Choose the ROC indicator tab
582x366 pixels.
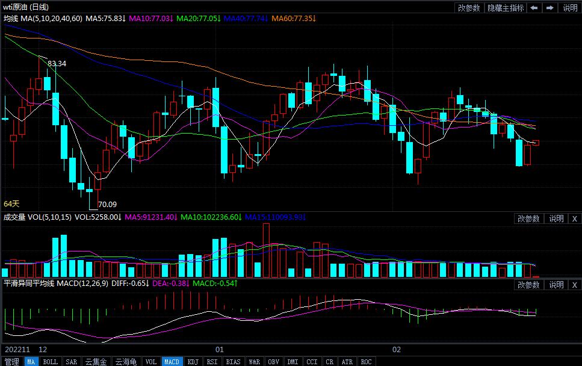(x=365, y=362)
